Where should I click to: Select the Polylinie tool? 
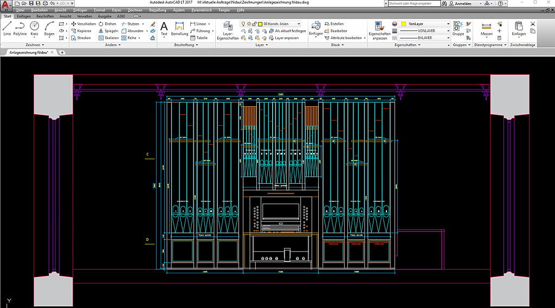point(20,28)
